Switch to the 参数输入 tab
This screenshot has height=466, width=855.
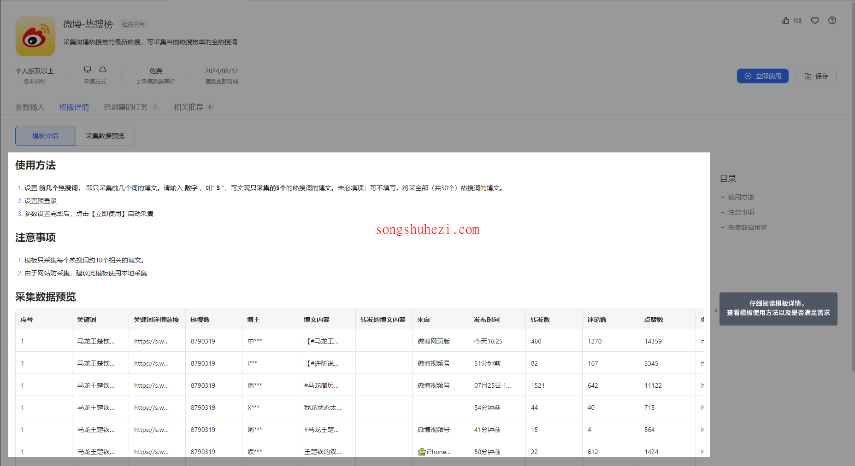coord(30,107)
